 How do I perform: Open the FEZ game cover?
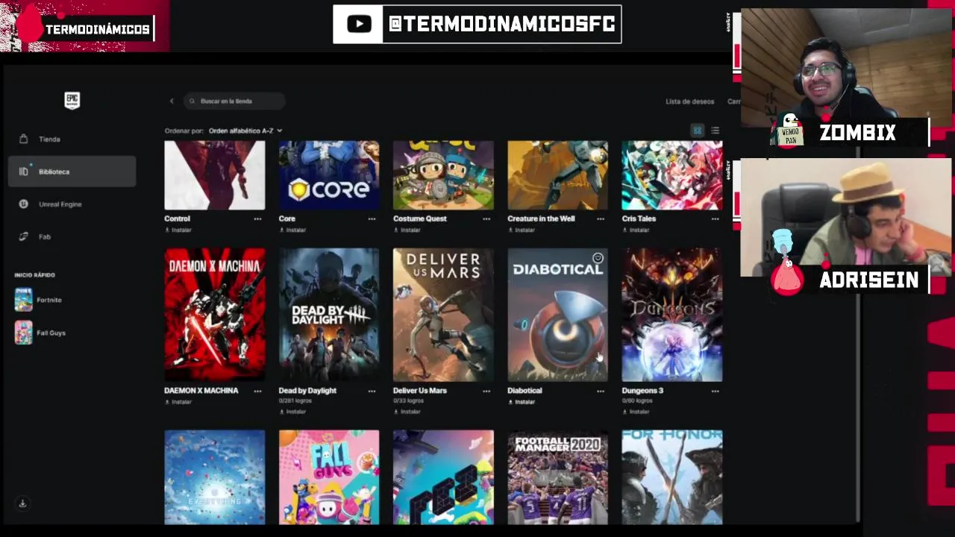click(443, 477)
